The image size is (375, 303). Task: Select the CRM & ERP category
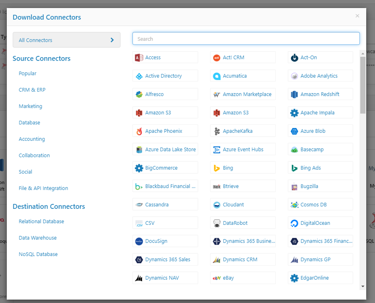click(x=32, y=90)
